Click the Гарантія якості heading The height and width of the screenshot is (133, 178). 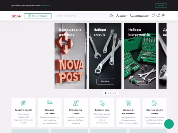[23, 110]
